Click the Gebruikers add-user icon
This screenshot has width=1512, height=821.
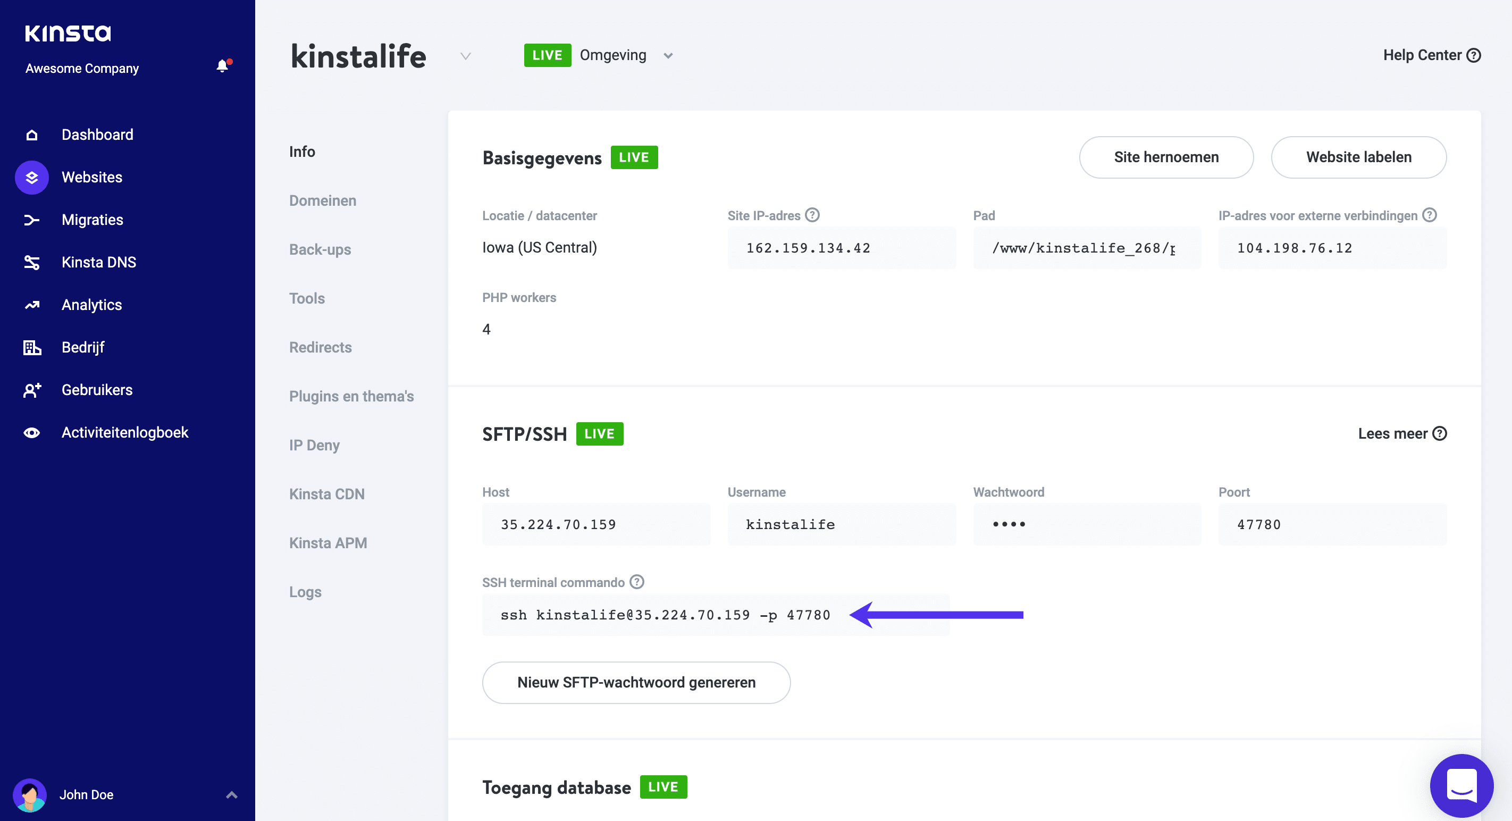(32, 390)
